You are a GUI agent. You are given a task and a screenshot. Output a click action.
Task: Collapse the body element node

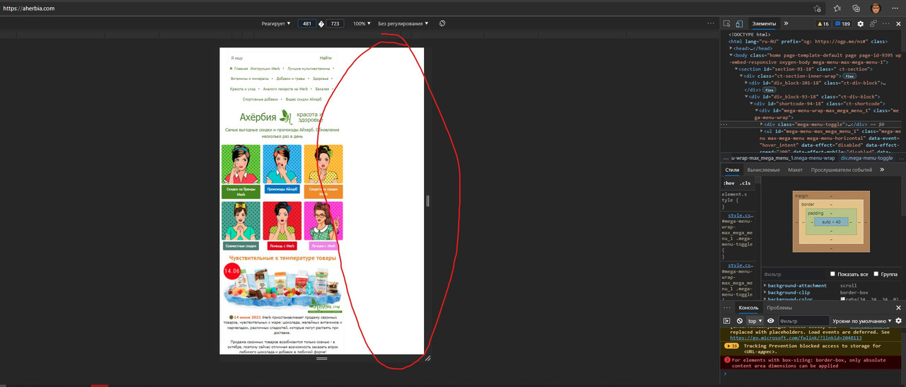[731, 54]
